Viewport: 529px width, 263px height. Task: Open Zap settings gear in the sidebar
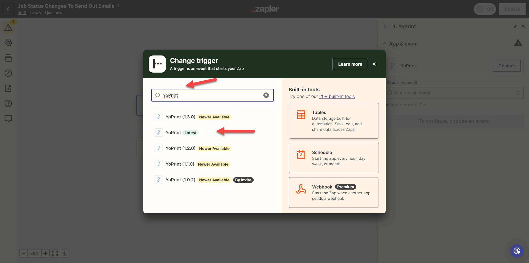(8, 43)
